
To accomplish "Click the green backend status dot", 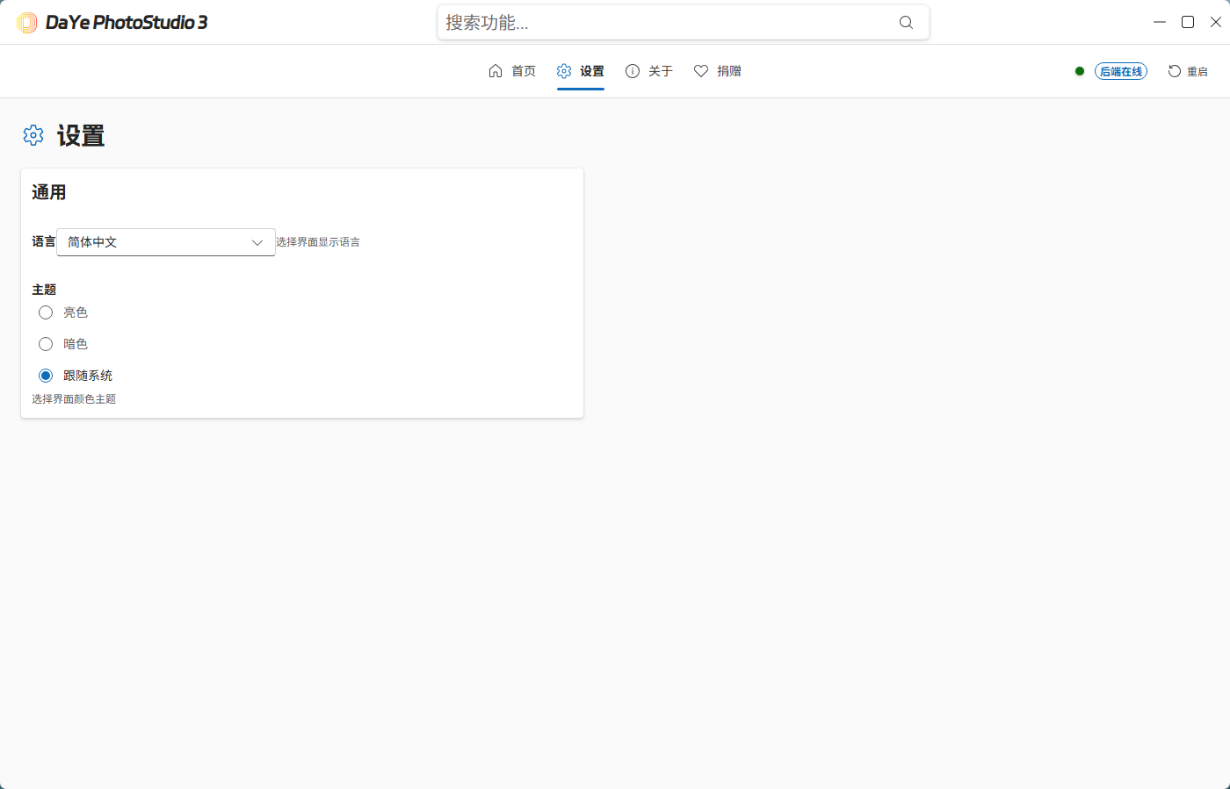I will pyautogui.click(x=1080, y=71).
